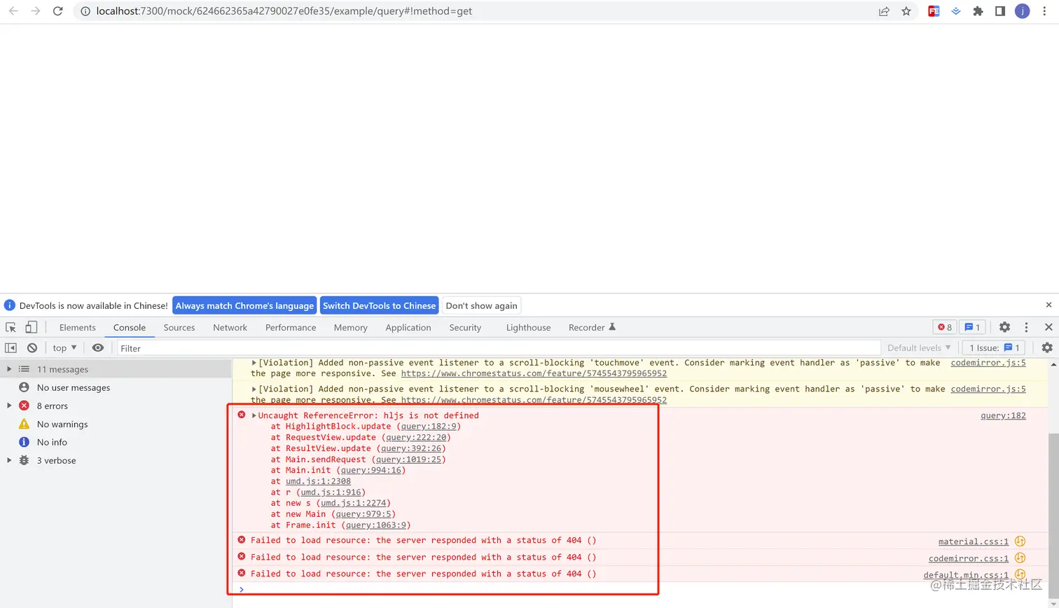Switch to the Application tab
The image size is (1059, 608).
coord(408,327)
